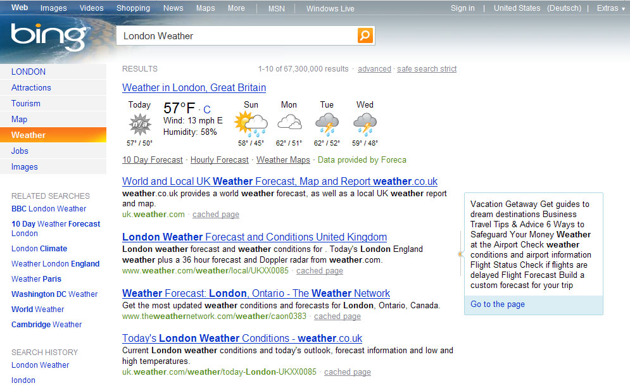The height and width of the screenshot is (388, 630).
Task: Select Jobs in the sidebar
Action: [x=53, y=151]
